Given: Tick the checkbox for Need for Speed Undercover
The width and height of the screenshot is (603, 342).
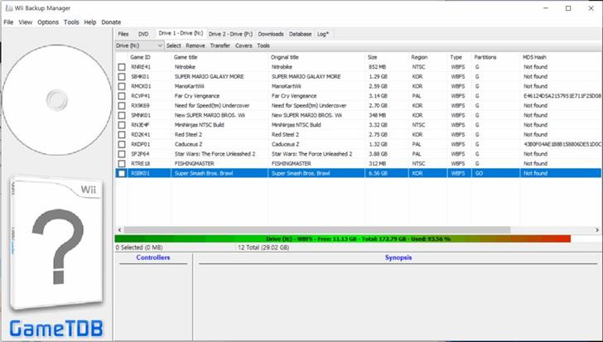Looking at the screenshot, I should (122, 106).
